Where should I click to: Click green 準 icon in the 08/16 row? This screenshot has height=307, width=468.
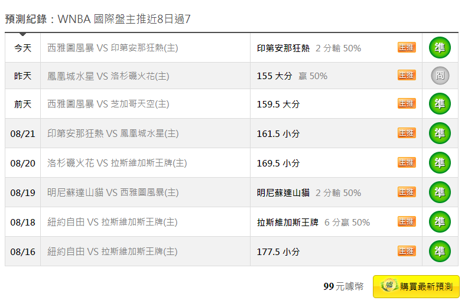tap(440, 252)
